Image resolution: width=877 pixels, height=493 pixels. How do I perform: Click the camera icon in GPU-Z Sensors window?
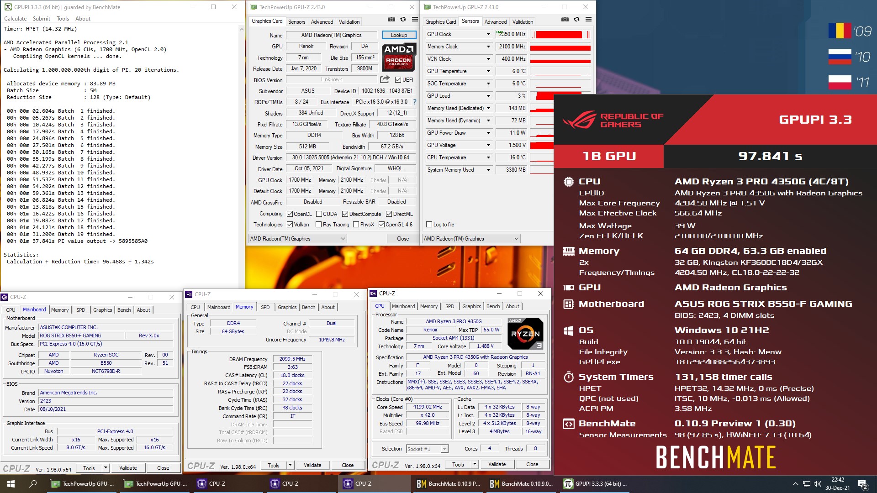565,19
